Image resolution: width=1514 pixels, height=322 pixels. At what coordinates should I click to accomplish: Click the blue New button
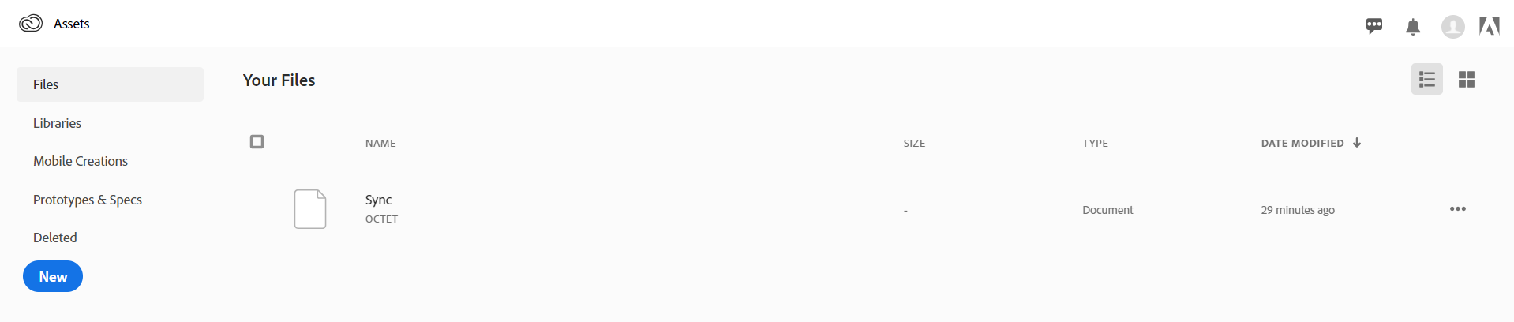(x=53, y=276)
